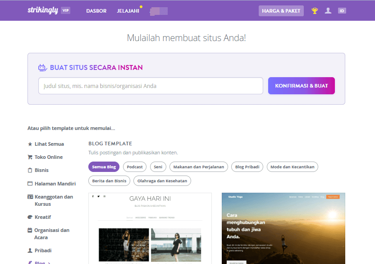
Task: Filter by Berita dan Bisnis
Action: (109, 181)
